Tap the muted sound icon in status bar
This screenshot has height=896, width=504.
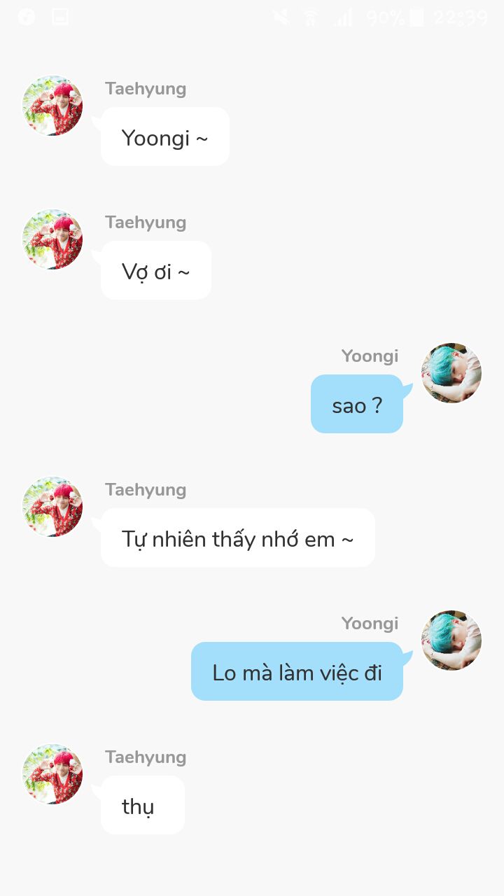click(281, 17)
